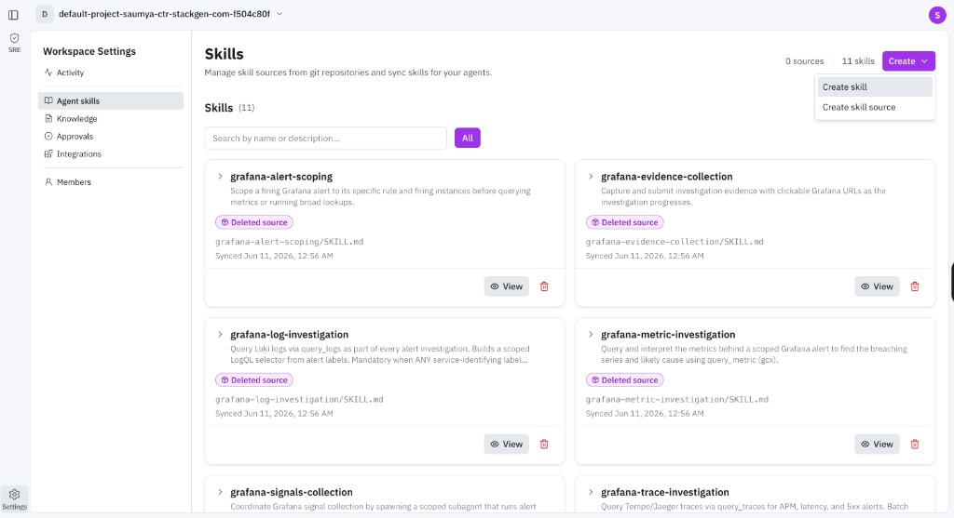This screenshot has height=518, width=954.
Task: Open project dropdown default-project-saumya-ctr-stackgen-com-f504c80f
Action: (170, 14)
